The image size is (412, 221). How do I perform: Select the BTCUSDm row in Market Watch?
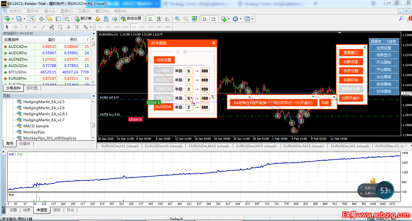point(46,72)
